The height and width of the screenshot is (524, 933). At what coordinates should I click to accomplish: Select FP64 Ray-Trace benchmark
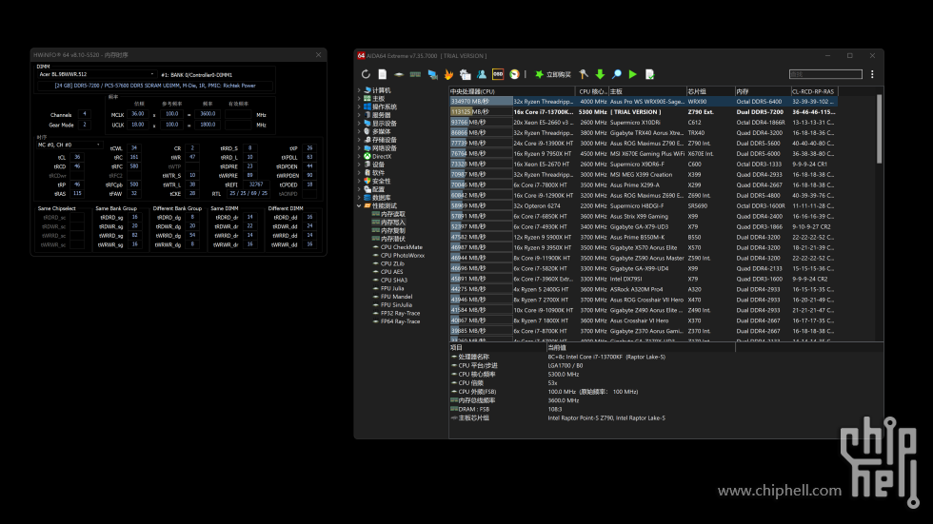click(x=400, y=321)
